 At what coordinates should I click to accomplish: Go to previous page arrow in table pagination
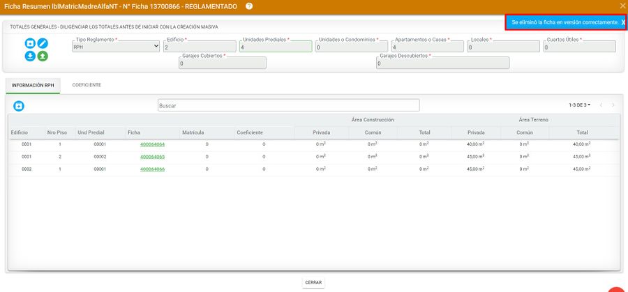click(x=601, y=105)
